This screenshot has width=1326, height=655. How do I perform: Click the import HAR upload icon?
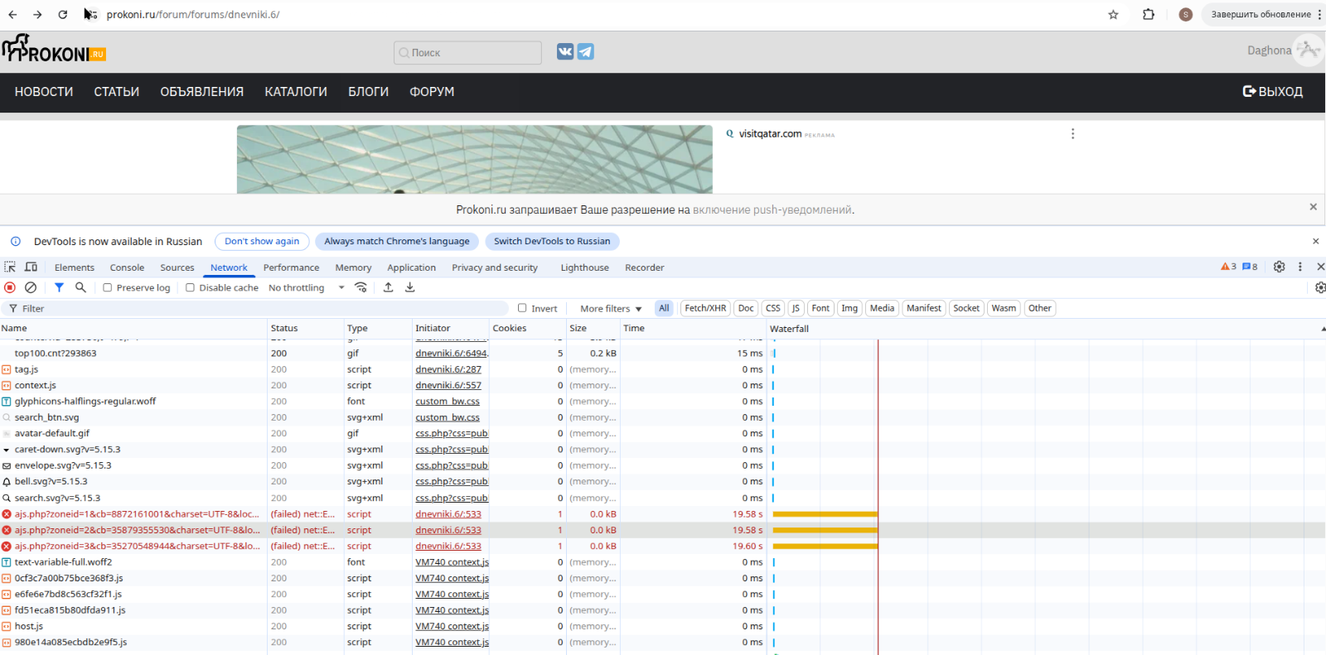388,287
